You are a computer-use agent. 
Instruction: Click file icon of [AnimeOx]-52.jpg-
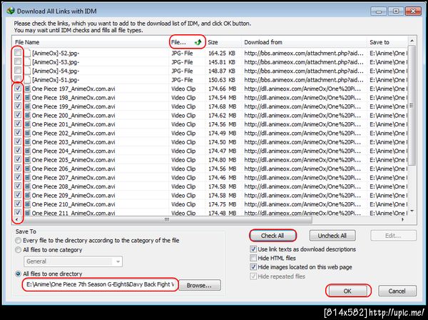pyautogui.click(x=27, y=53)
